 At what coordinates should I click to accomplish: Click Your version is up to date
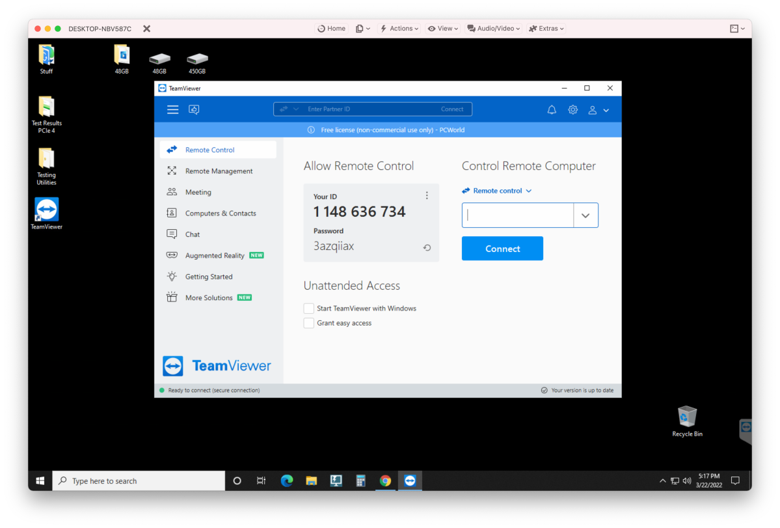pyautogui.click(x=582, y=390)
